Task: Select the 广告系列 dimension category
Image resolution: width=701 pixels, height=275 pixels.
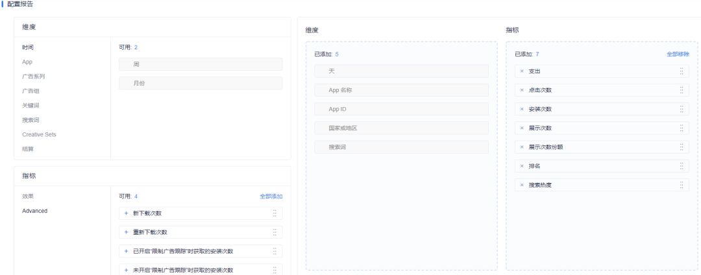Action: pyautogui.click(x=34, y=77)
